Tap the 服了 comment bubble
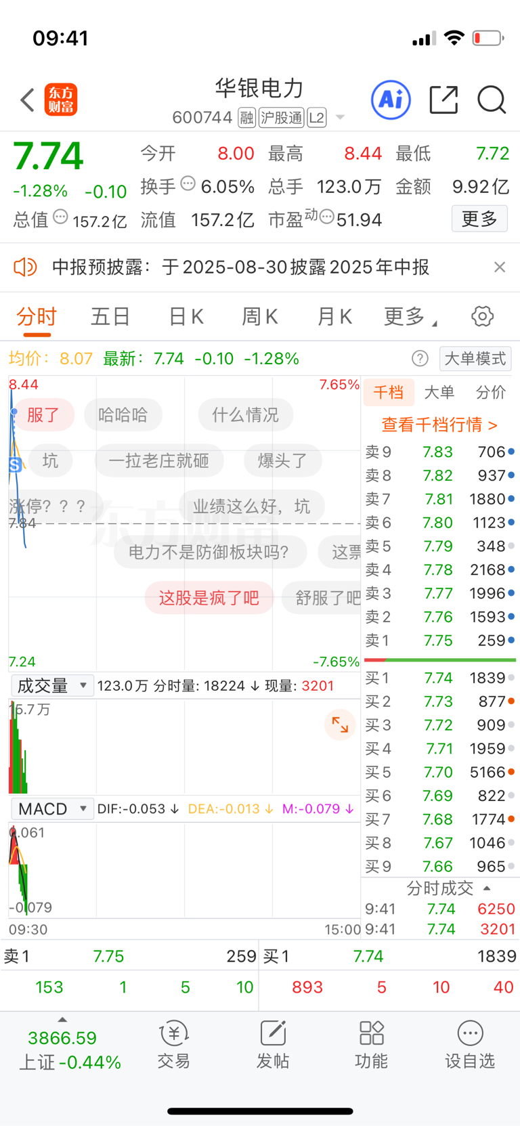This screenshot has height=1126, width=520. [x=43, y=415]
